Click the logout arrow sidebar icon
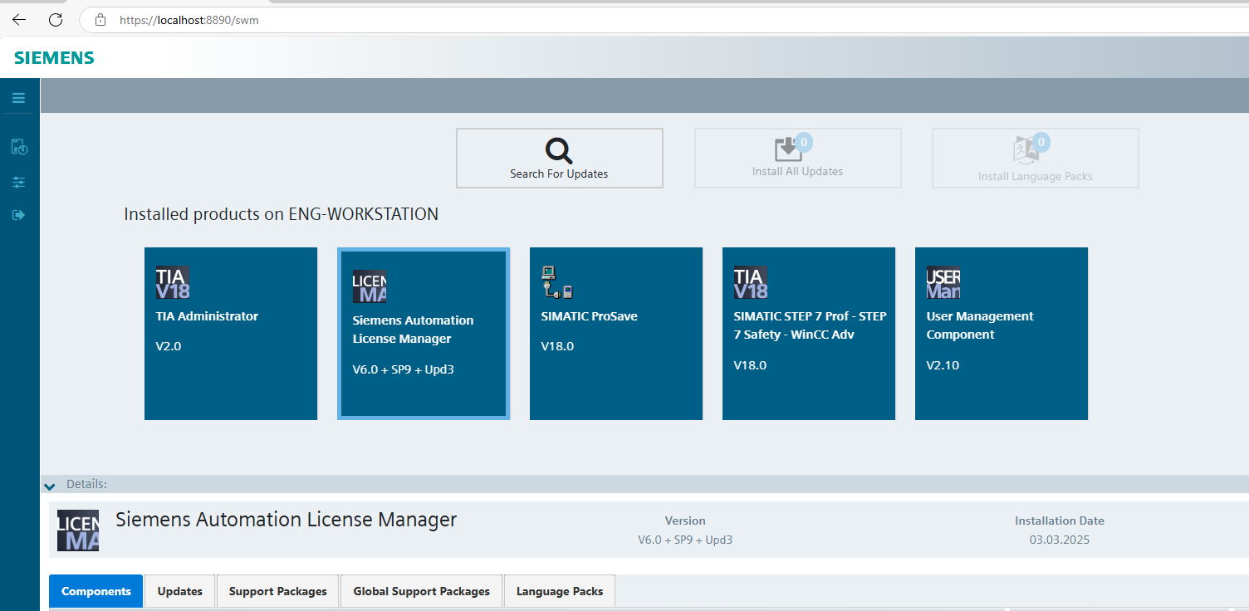1249x611 pixels. tap(19, 215)
